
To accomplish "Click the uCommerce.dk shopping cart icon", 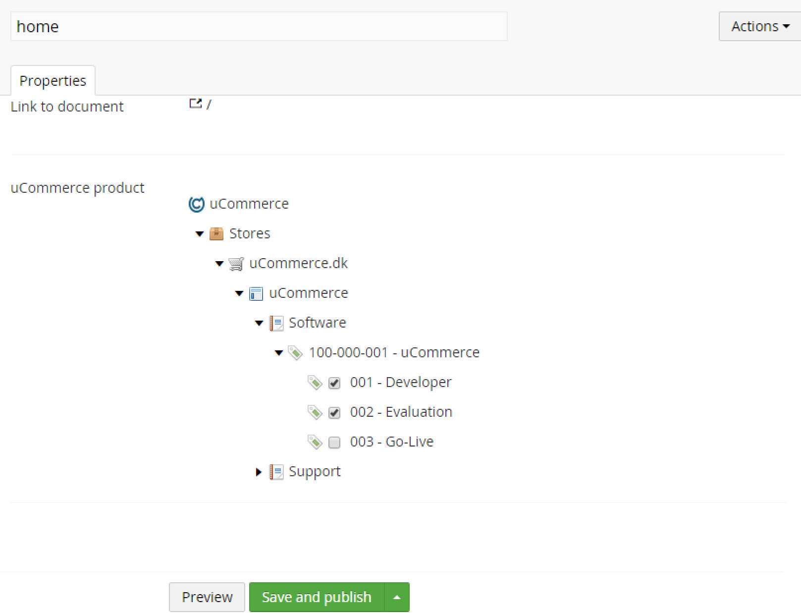I will click(x=236, y=264).
